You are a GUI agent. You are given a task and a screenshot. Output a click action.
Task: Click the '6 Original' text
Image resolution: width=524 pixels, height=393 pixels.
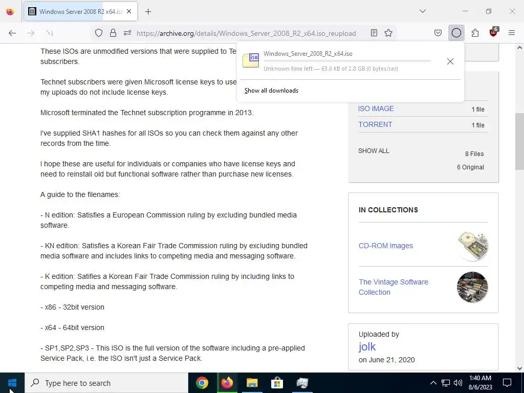(470, 167)
